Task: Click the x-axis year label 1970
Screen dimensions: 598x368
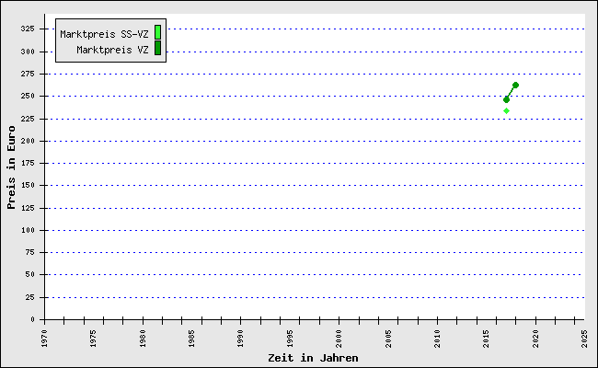Action: [x=45, y=339]
